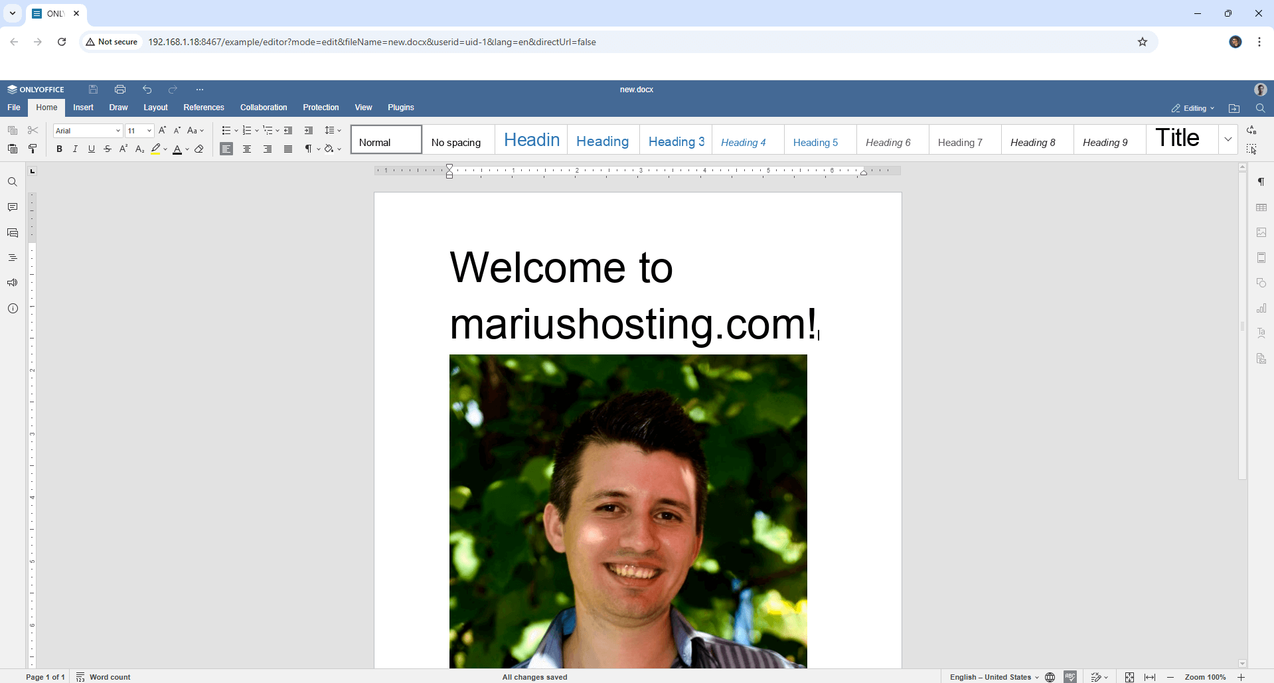Click the Cut scissors icon

[x=33, y=131]
